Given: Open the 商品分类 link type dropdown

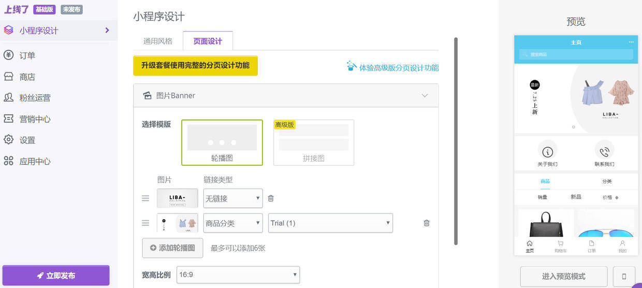Looking at the screenshot, I should (233, 223).
